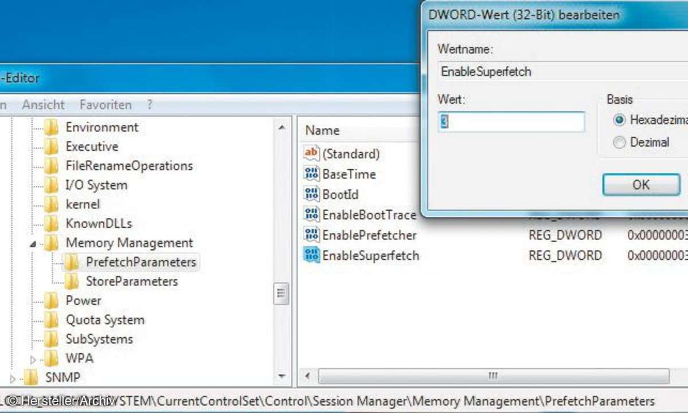
Task: Click the Executive folder icon
Action: (x=52, y=147)
